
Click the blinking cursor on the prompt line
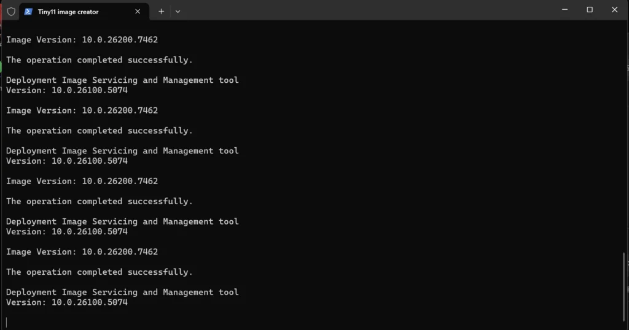coord(7,322)
